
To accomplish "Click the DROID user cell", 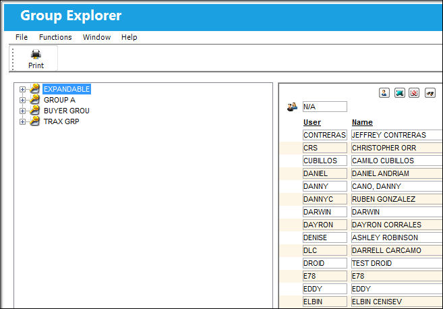I will (x=325, y=263).
